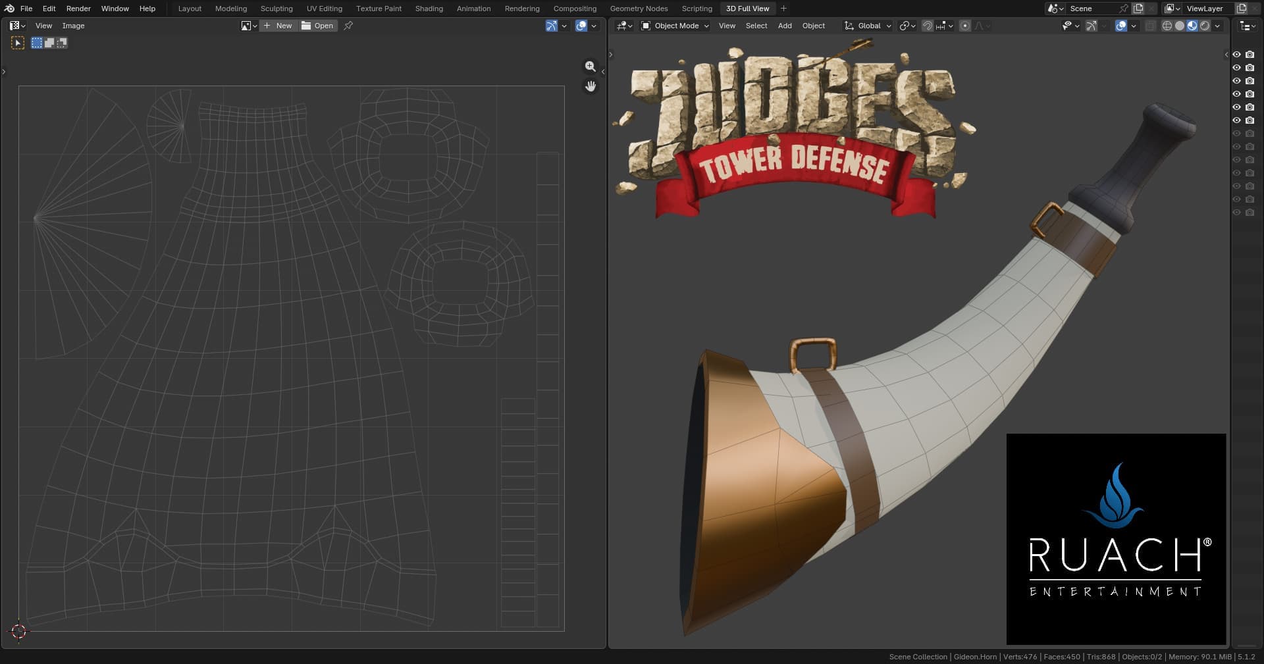Toggle UV editor gizmo display
Image resolution: width=1264 pixels, height=664 pixels.
[x=552, y=26]
